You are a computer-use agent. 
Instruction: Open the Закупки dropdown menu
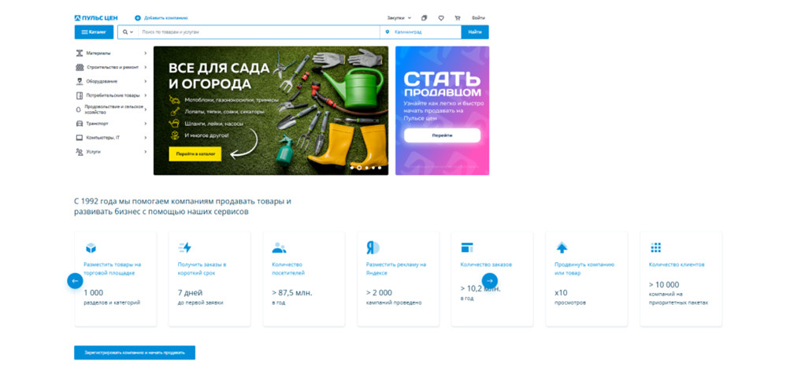(399, 18)
